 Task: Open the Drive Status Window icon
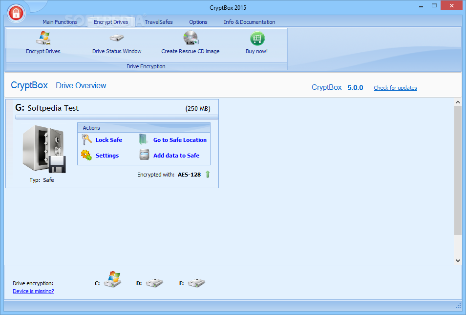coord(116,38)
